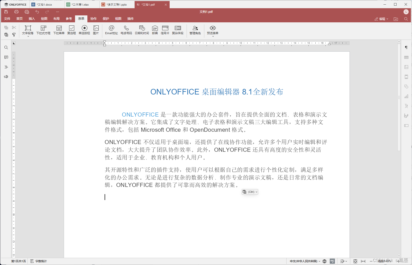Switch to the 布局 ribbon tab
Image resolution: width=412 pixels, height=265 pixels.
[x=57, y=19]
